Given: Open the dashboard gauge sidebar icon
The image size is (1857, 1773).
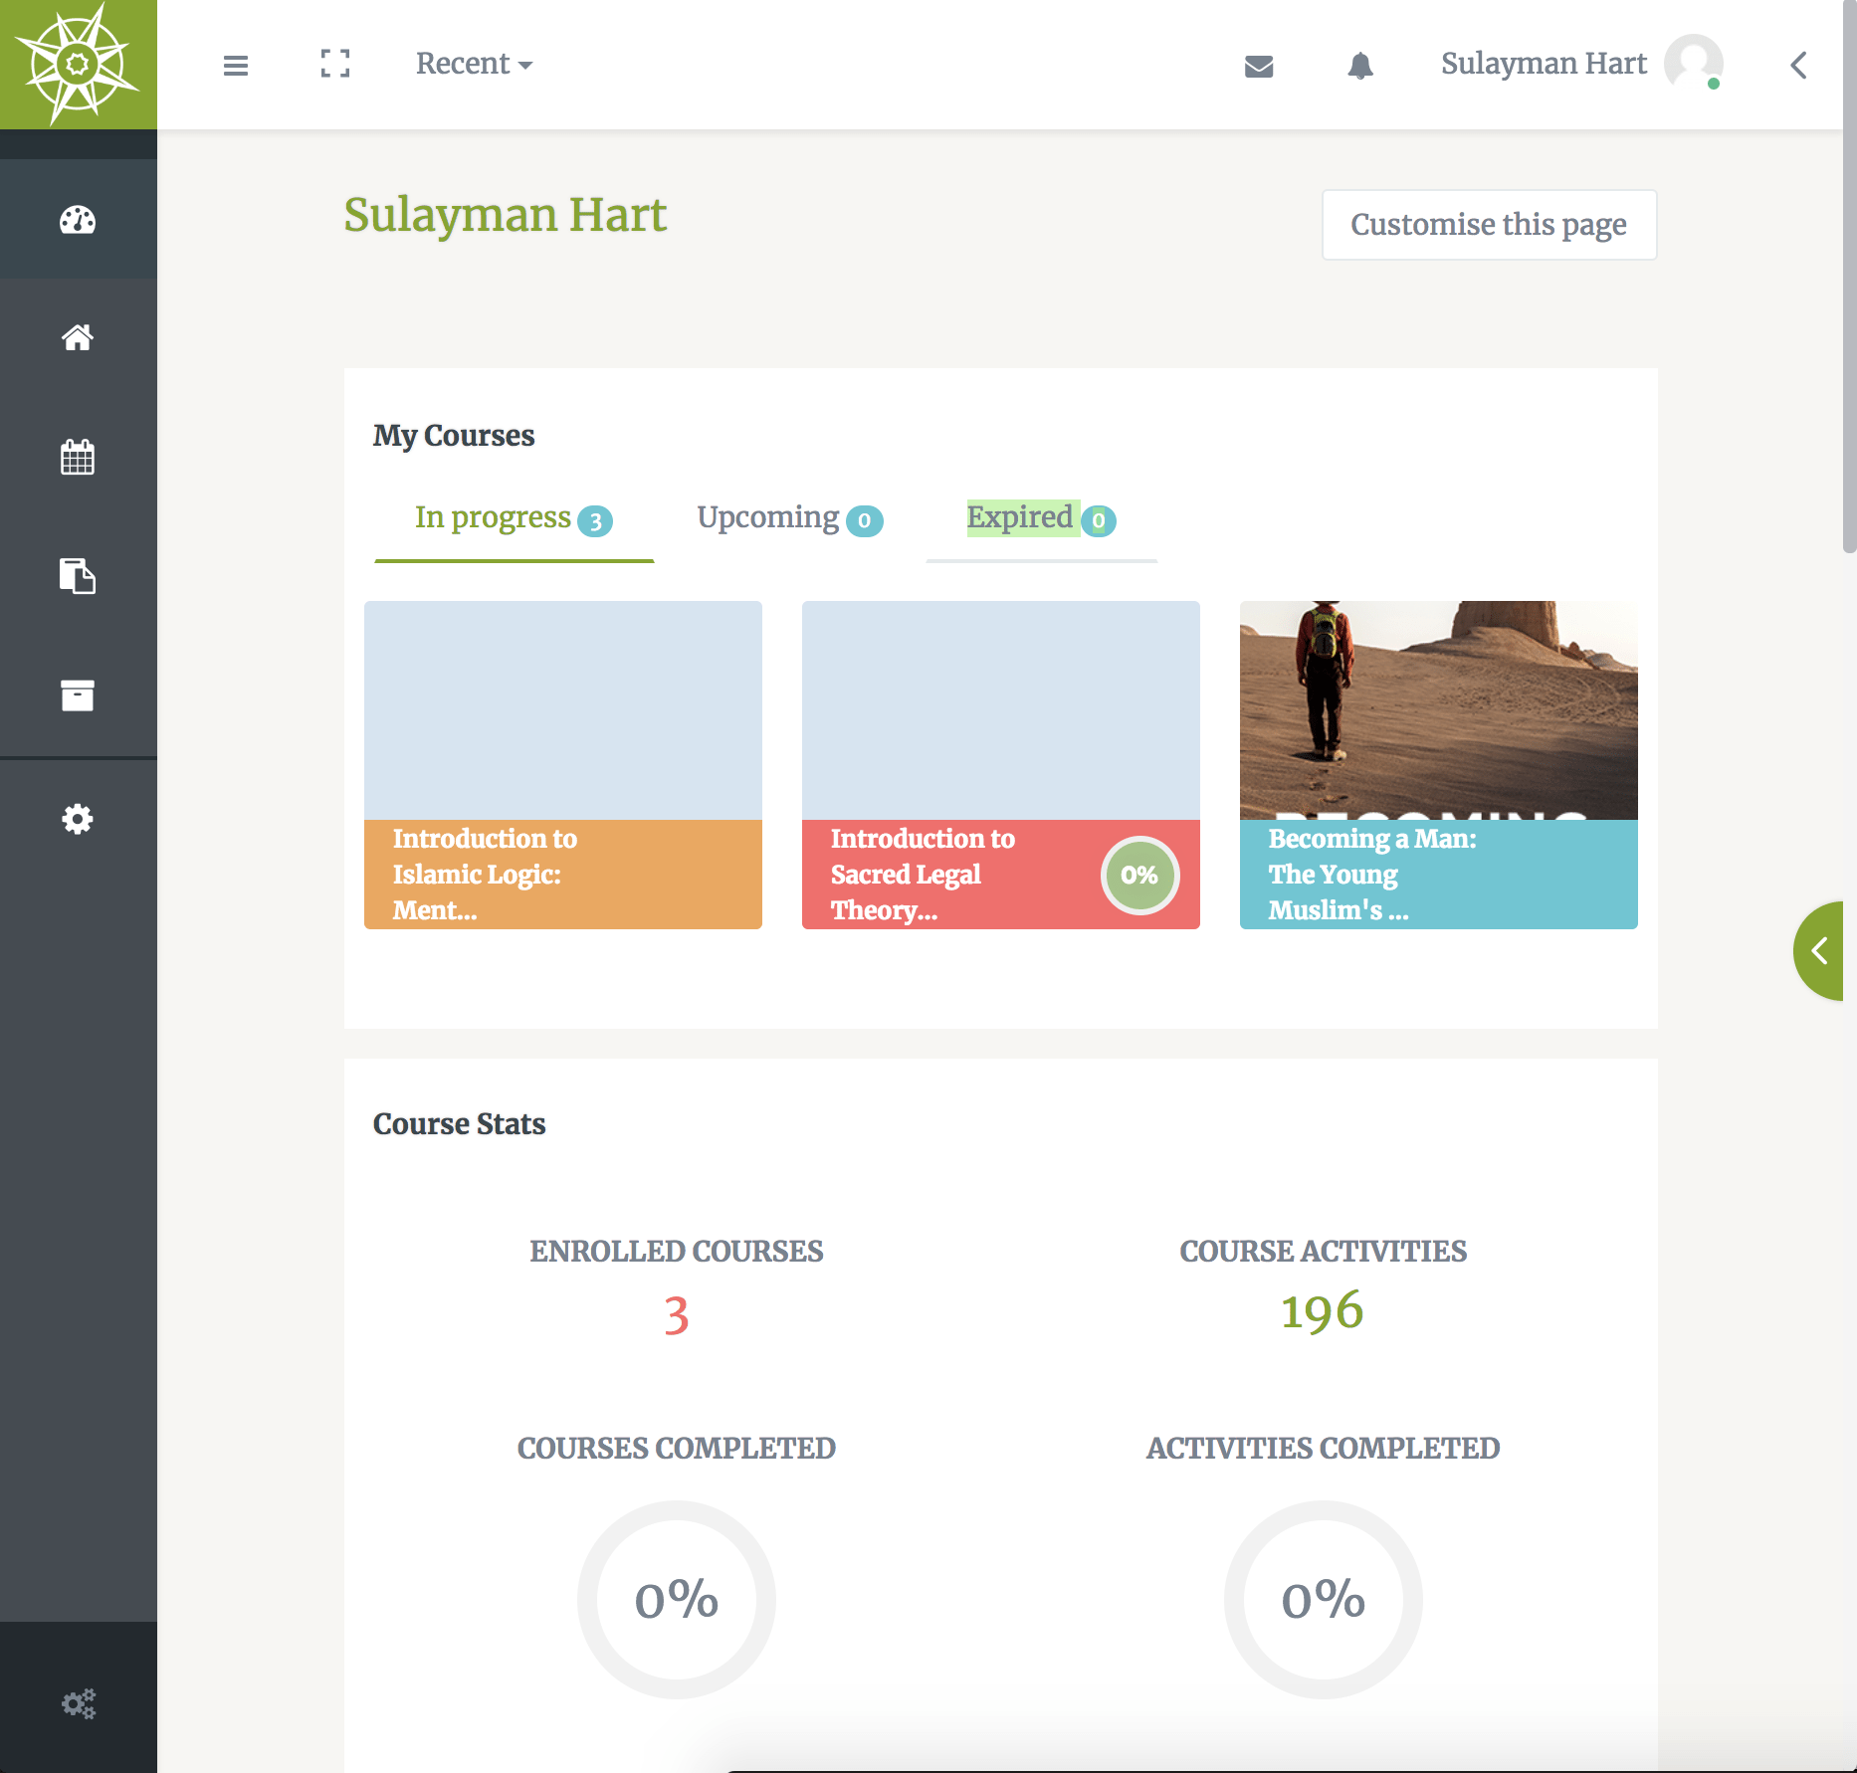Looking at the screenshot, I should 78,220.
